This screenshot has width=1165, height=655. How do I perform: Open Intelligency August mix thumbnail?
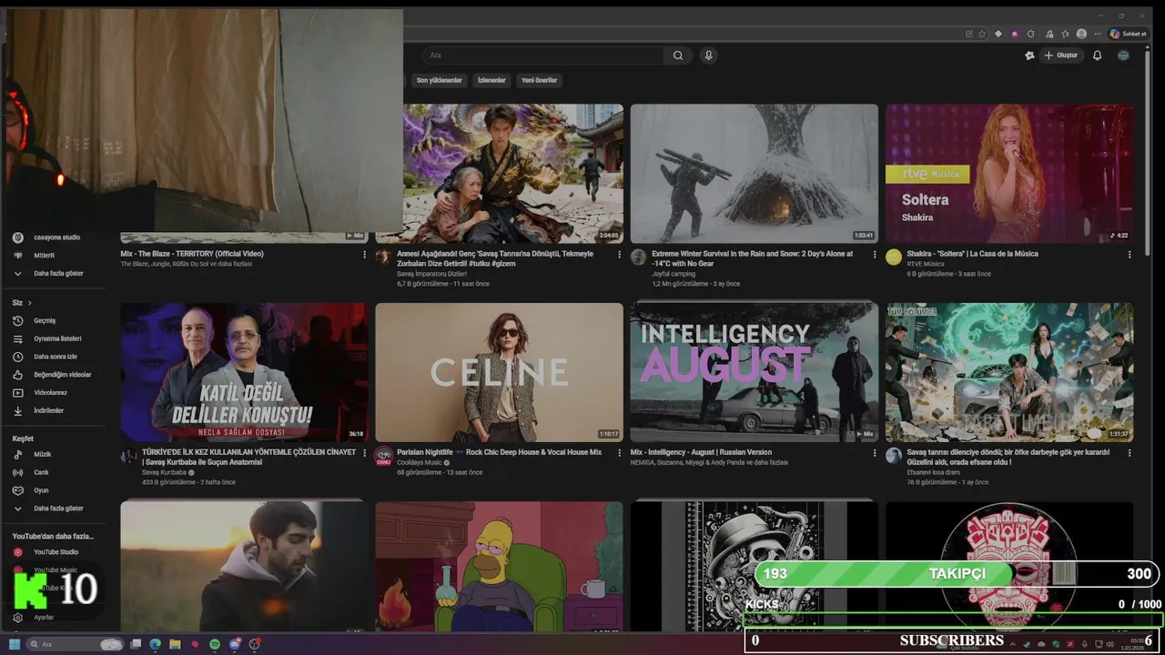(754, 372)
